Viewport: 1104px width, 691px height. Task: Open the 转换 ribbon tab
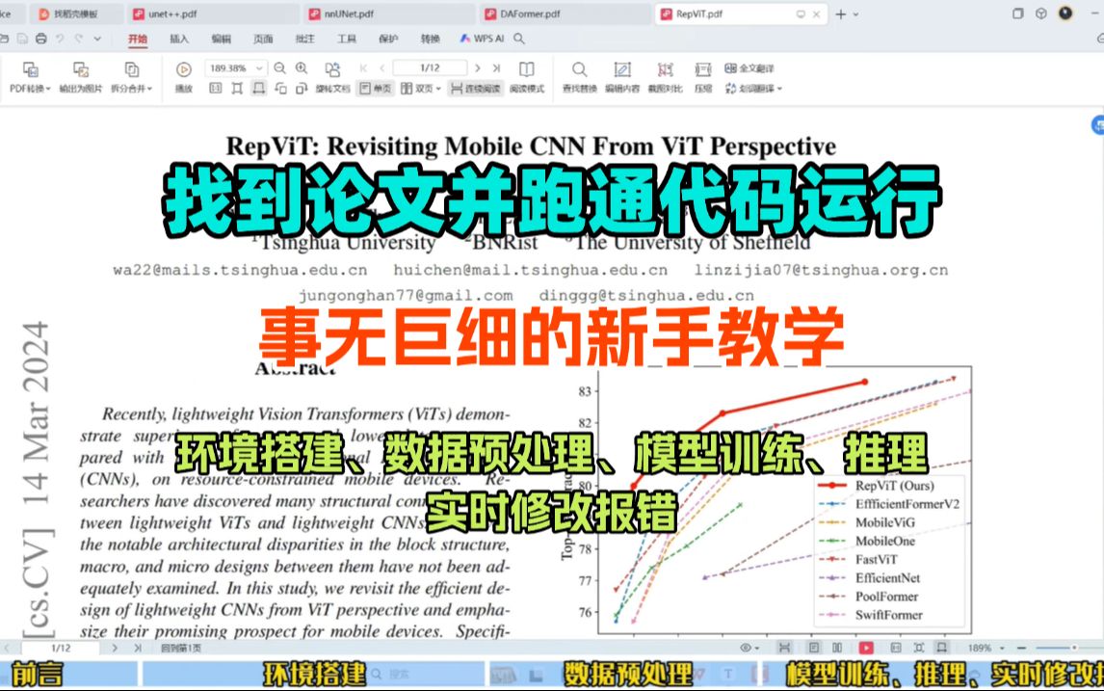coord(431,39)
